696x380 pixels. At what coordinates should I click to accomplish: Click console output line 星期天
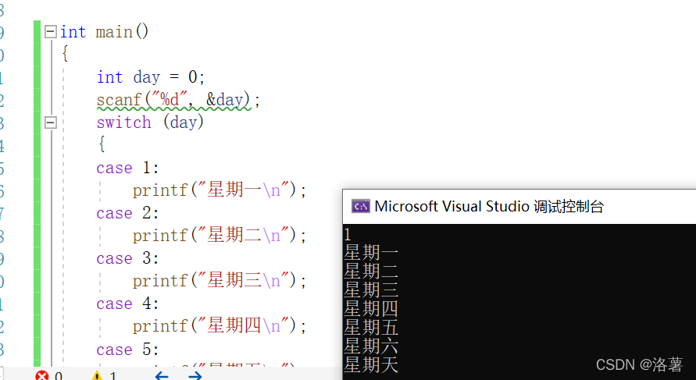[x=371, y=364]
